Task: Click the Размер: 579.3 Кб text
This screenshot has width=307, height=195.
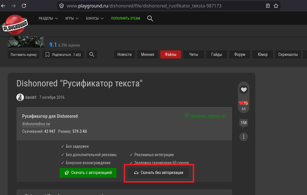Action: pos(73,131)
